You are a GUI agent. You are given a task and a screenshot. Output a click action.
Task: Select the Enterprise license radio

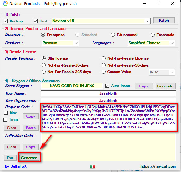(43, 35)
